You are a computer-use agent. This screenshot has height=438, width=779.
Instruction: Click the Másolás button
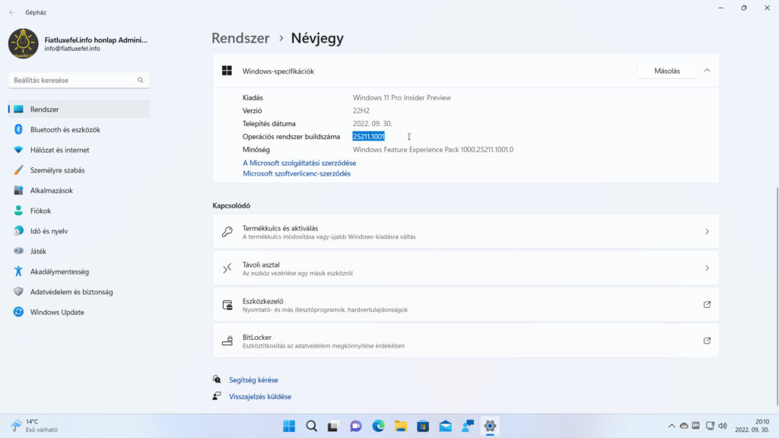click(666, 71)
